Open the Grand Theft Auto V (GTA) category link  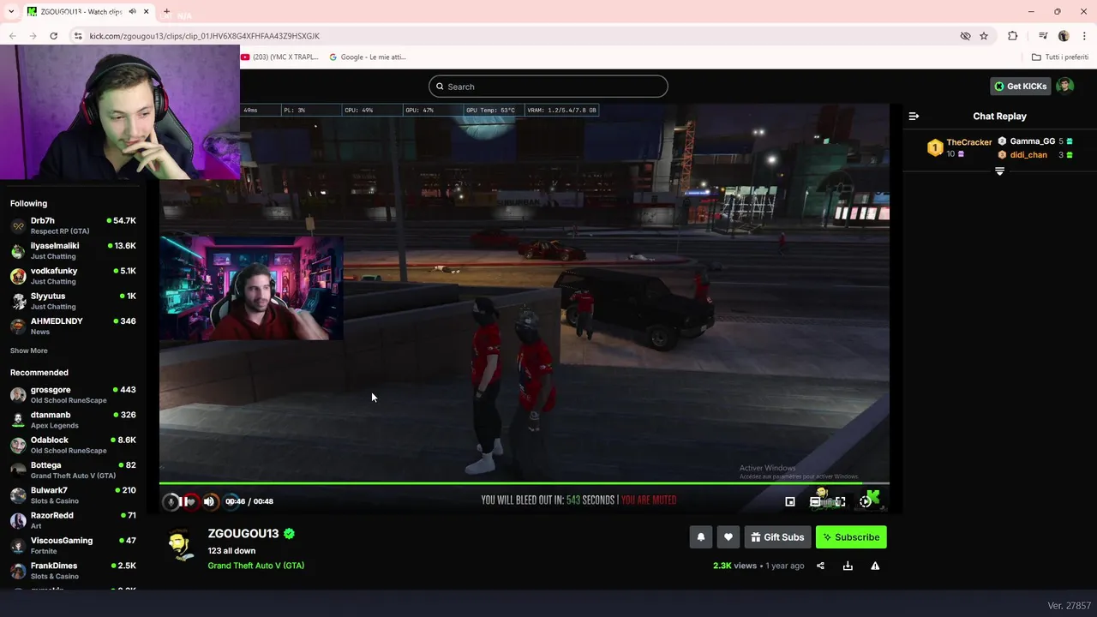tap(256, 566)
